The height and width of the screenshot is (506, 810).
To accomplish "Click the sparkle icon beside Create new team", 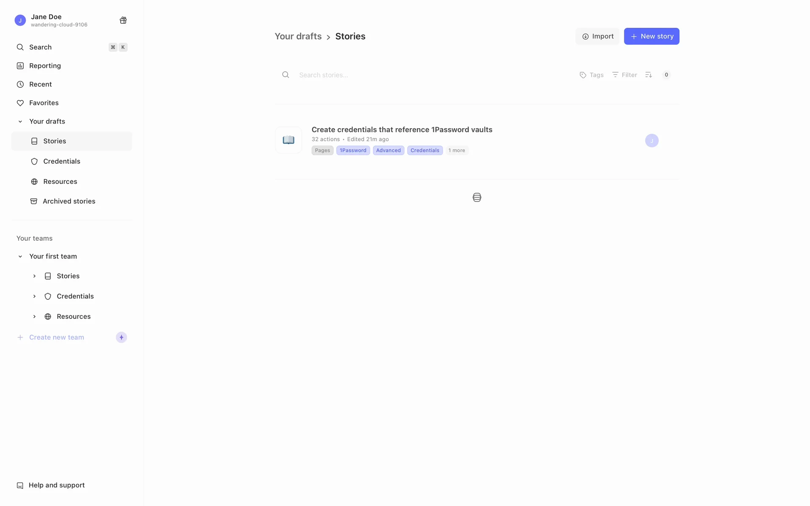I will [121, 337].
